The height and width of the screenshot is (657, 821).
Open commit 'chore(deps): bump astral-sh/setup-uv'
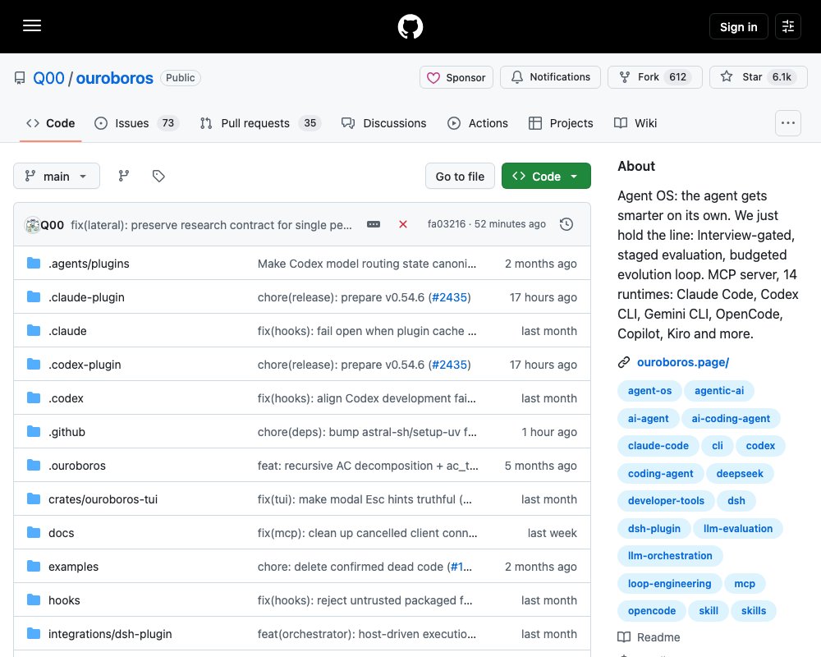click(366, 432)
